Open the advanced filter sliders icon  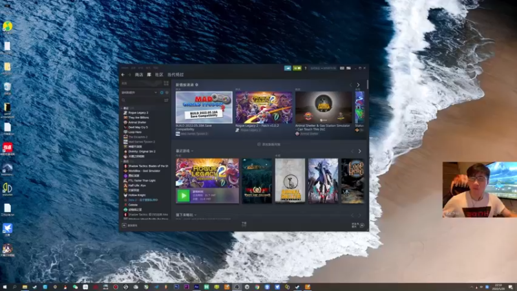pos(166,100)
